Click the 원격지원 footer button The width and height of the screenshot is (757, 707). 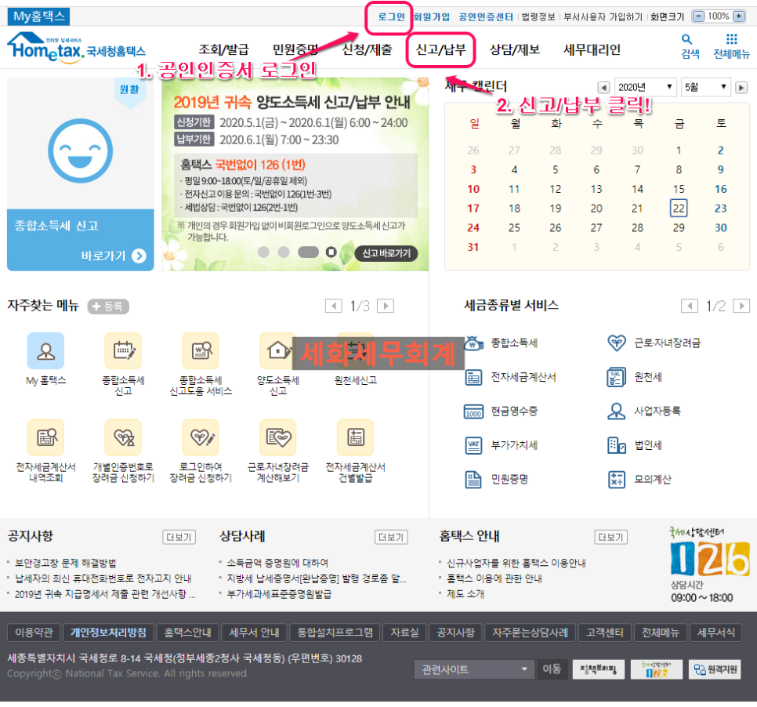[x=715, y=669]
